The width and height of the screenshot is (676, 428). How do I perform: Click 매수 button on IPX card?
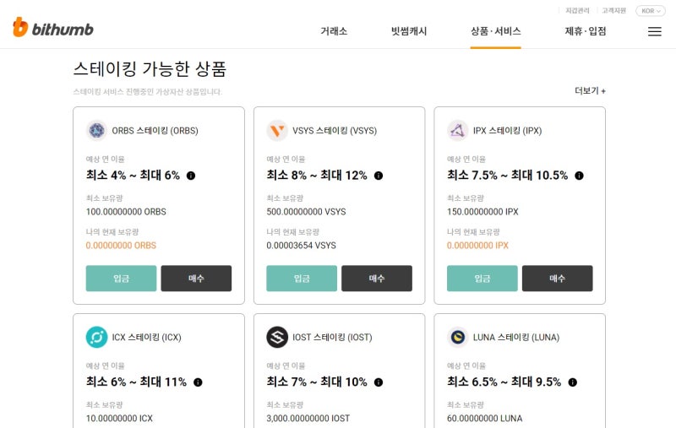[x=558, y=278]
